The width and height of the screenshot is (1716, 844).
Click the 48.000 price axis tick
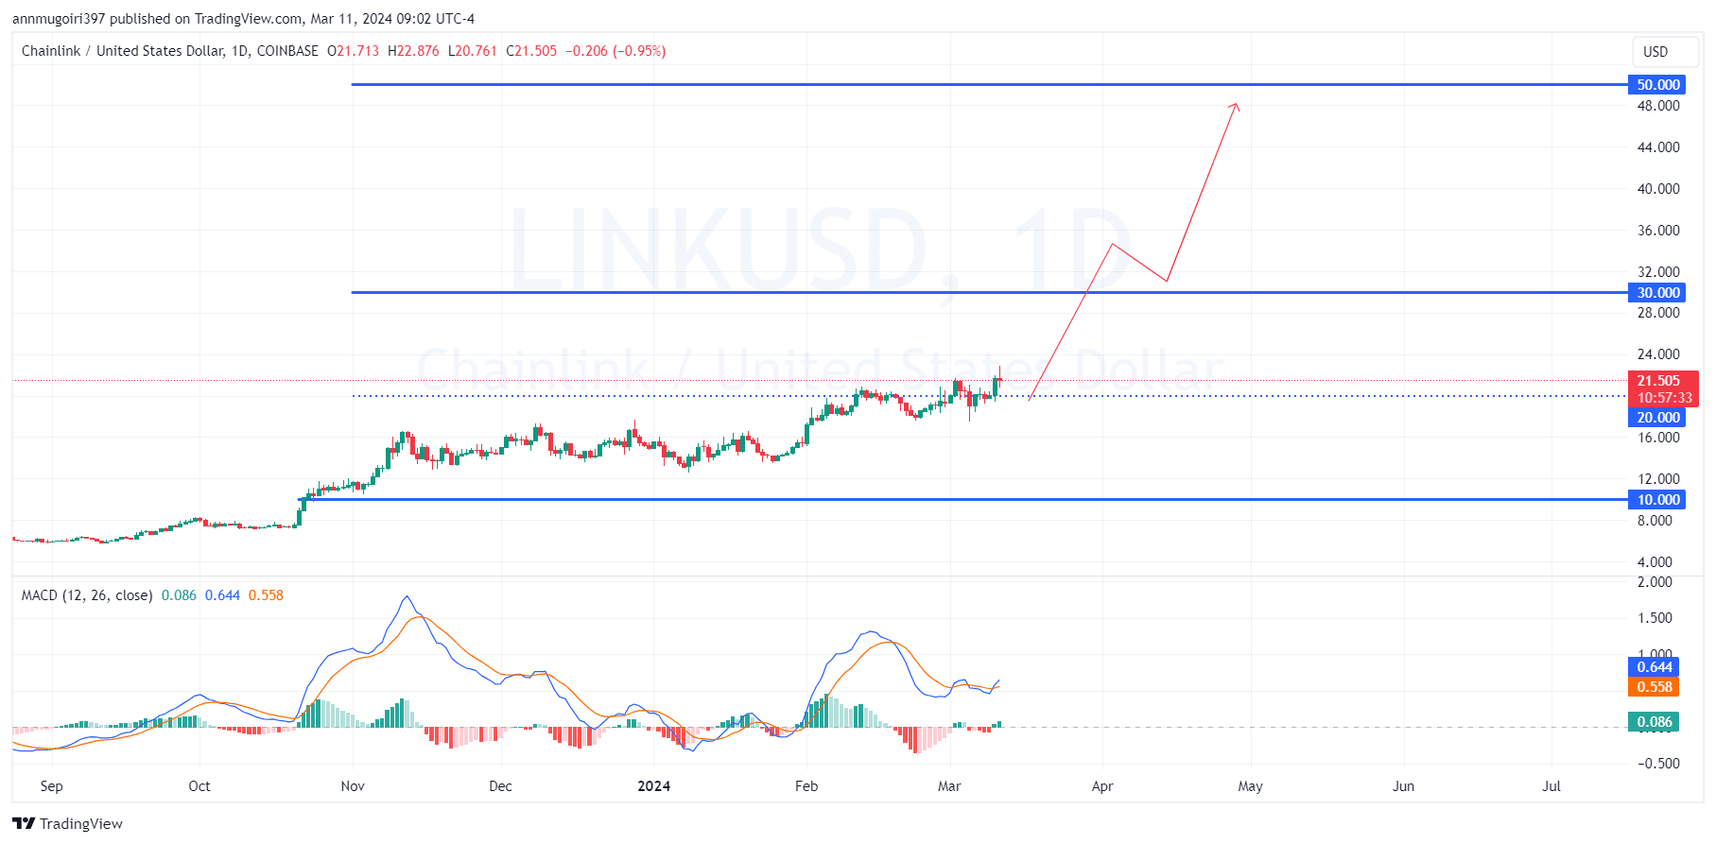coord(1658,106)
